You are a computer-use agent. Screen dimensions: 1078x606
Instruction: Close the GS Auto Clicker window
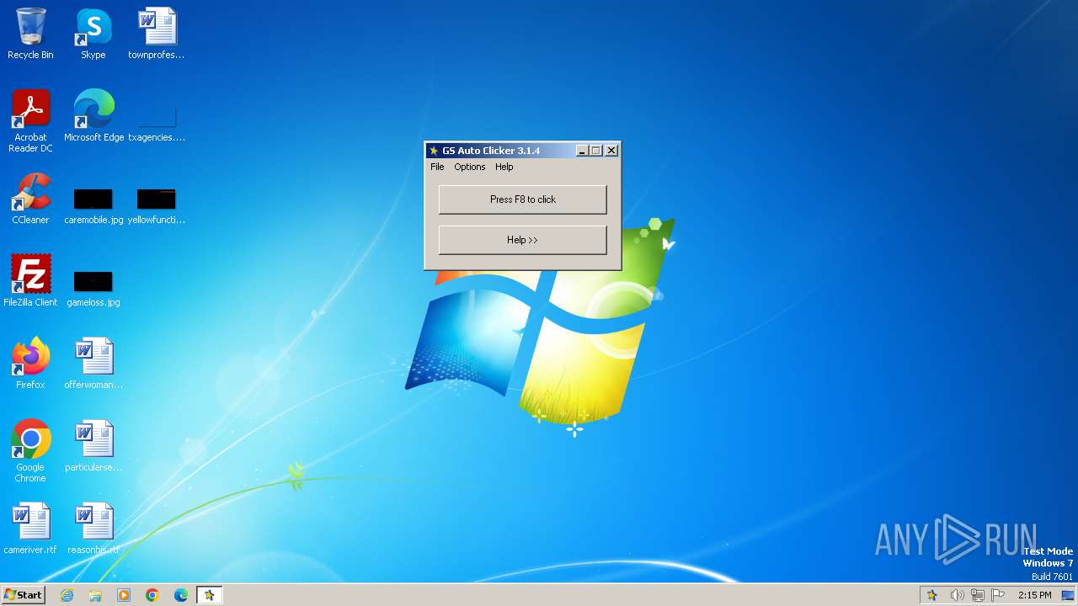point(612,151)
